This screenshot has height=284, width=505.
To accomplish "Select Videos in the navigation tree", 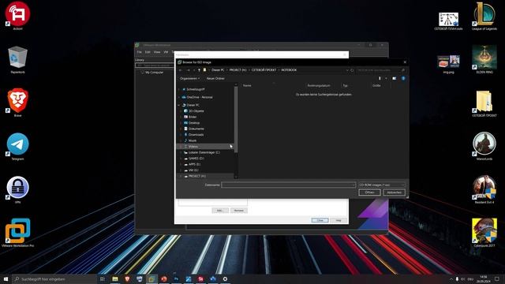I will coord(193,147).
